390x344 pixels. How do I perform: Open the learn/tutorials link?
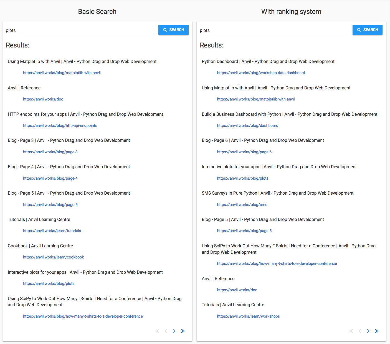coord(52,231)
